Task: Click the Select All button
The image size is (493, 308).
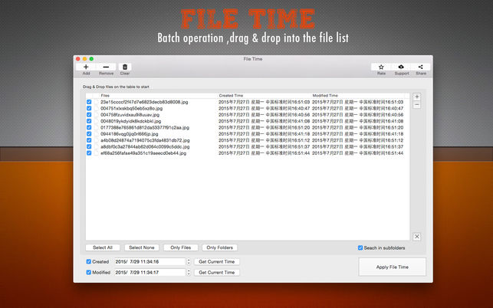Action: [x=103, y=247]
